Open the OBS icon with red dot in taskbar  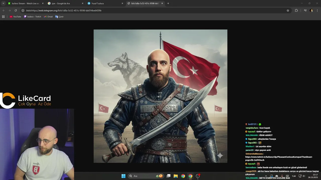(198, 176)
